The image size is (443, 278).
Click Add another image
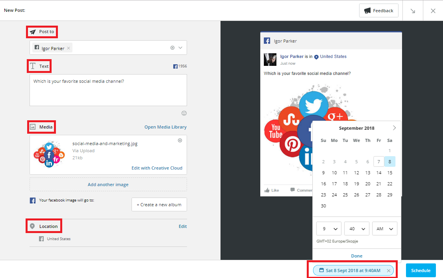pyautogui.click(x=108, y=185)
